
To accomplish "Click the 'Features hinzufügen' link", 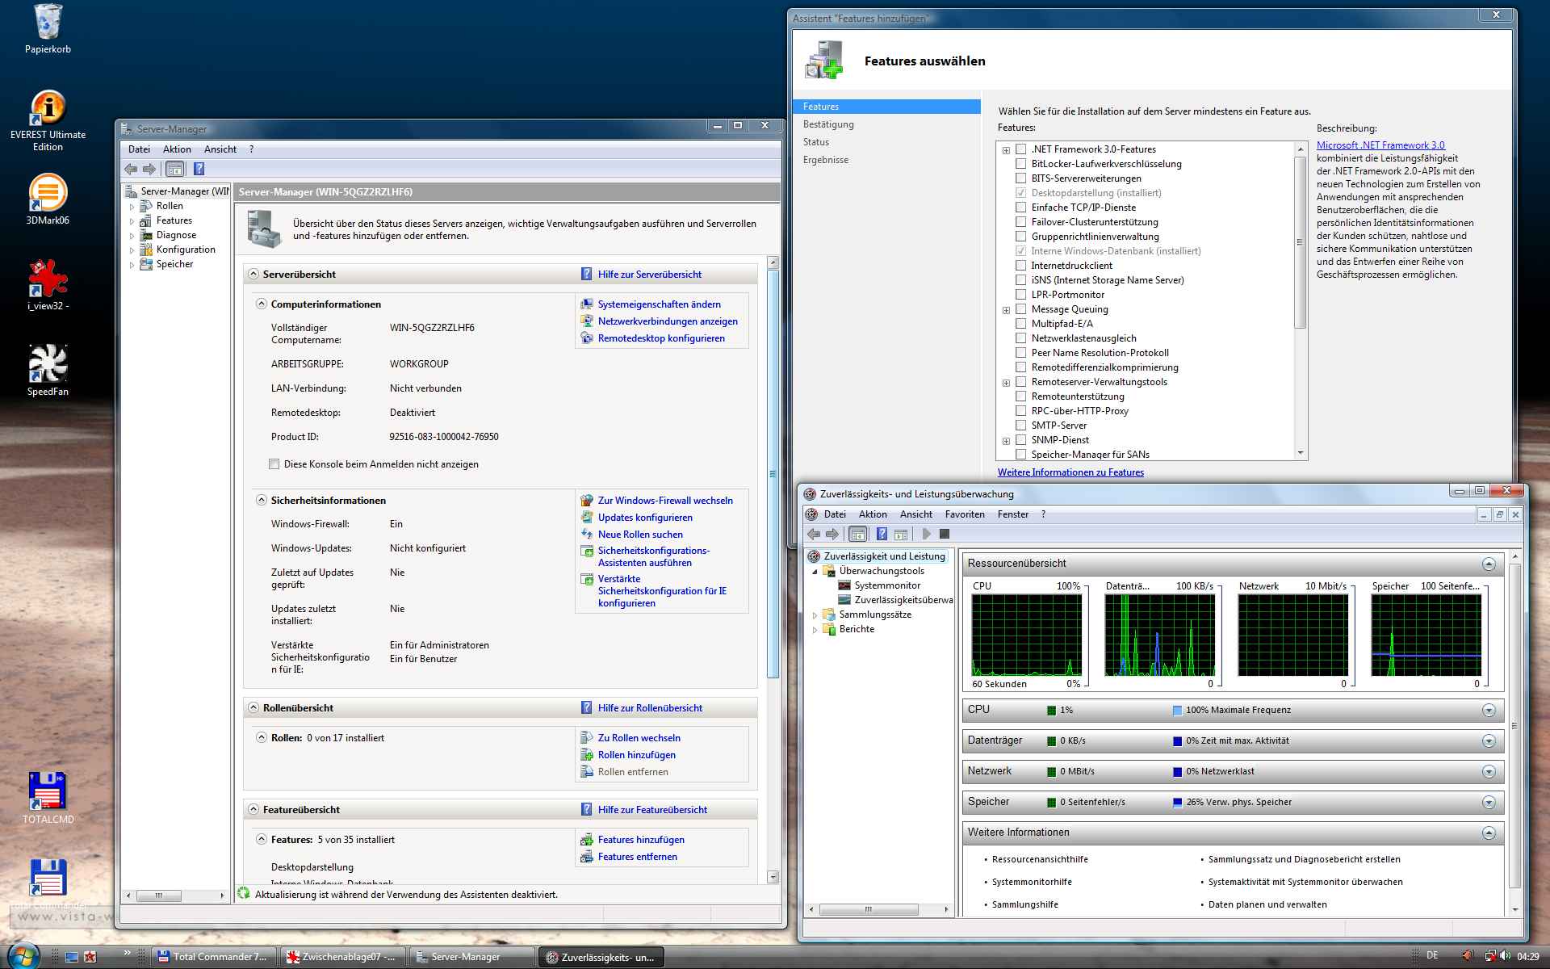I will 641,840.
